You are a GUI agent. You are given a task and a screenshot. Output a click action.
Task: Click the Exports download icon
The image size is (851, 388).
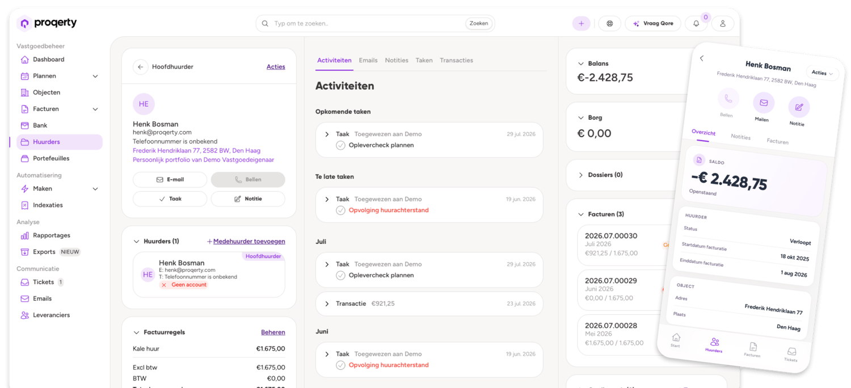(x=24, y=252)
